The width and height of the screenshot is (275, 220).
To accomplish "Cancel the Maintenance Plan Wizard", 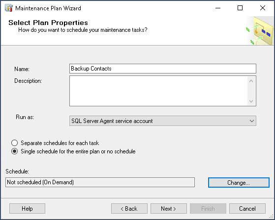I will pyautogui.click(x=247, y=208).
